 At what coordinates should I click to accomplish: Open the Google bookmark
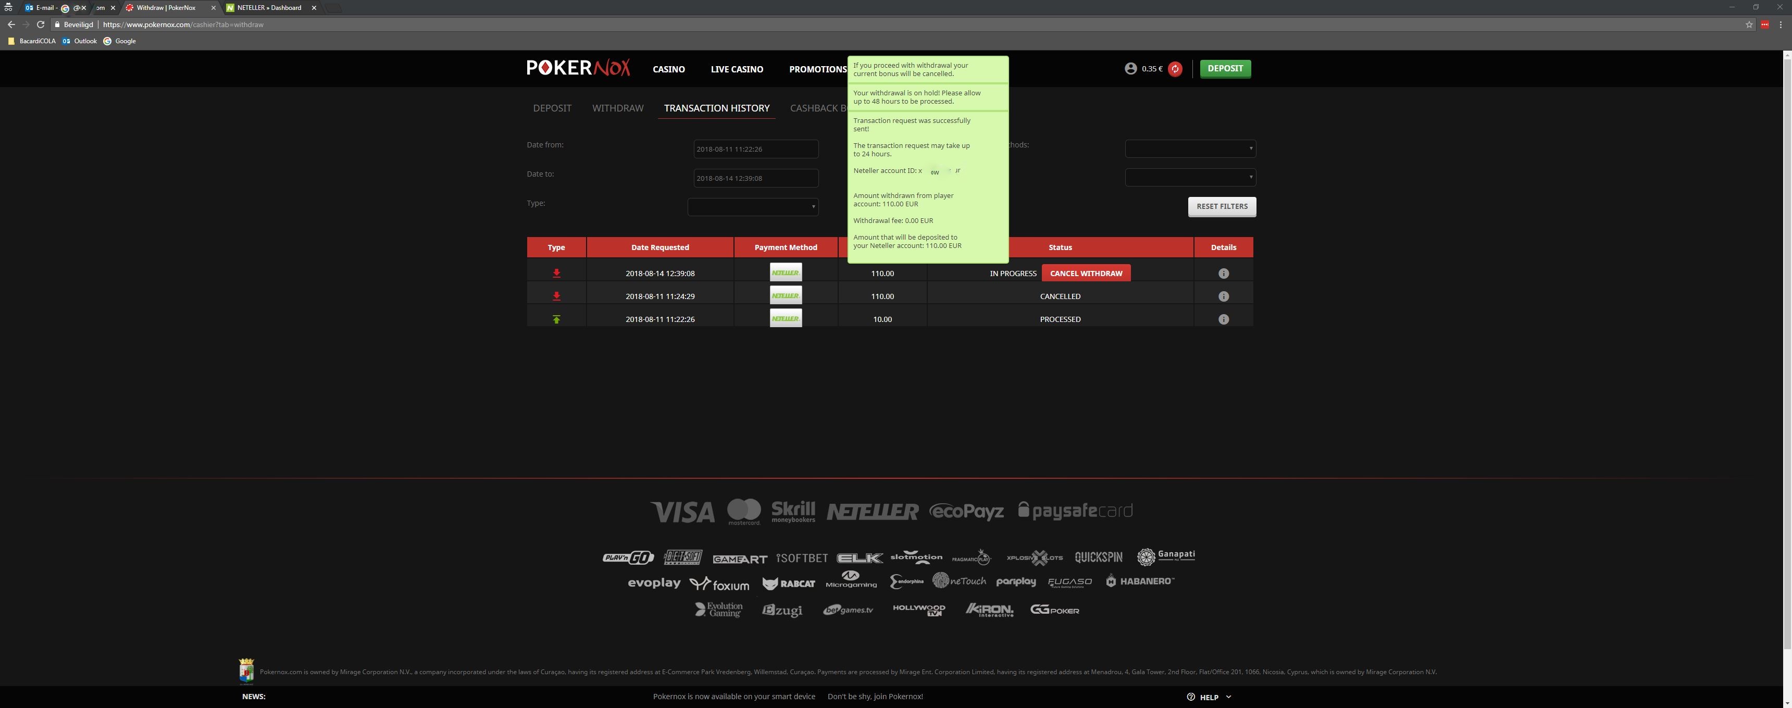(120, 41)
